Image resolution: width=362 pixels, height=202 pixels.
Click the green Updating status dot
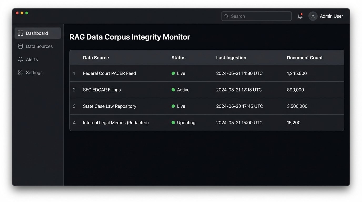click(173, 123)
